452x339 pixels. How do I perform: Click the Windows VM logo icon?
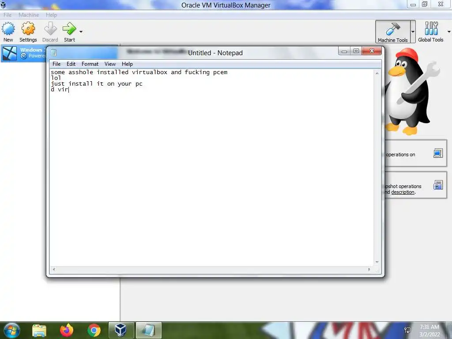[x=10, y=53]
